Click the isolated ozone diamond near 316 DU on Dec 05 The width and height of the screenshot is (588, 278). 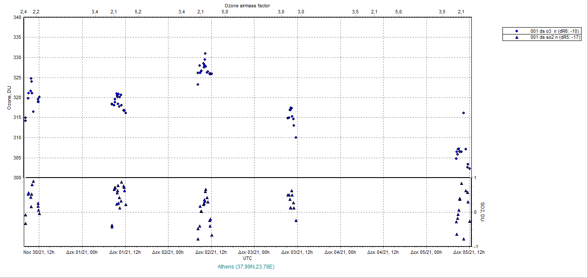[464, 113]
